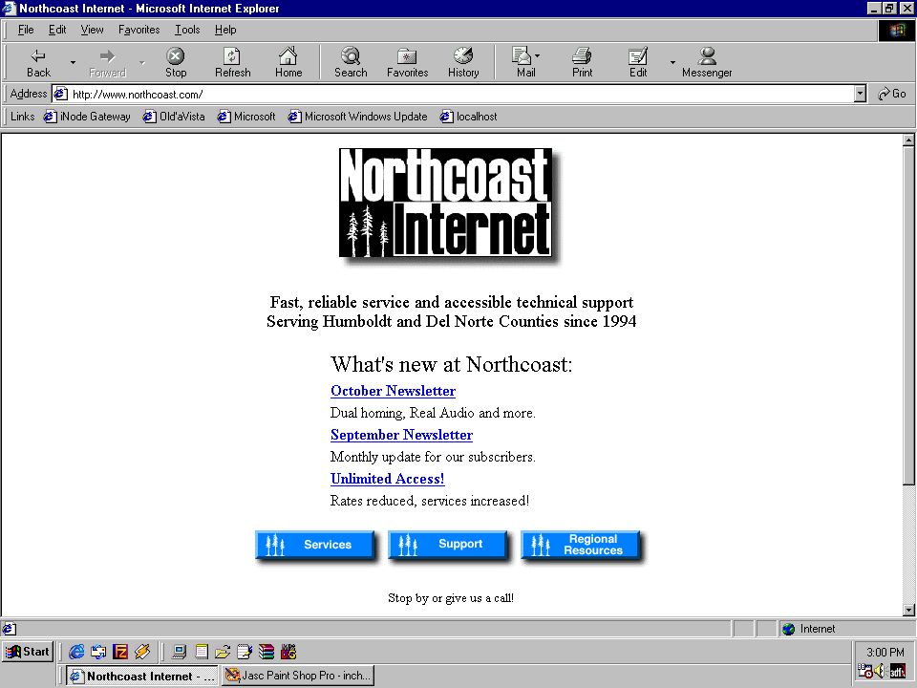Open the Windows Start menu
917x688 pixels.
pos(28,652)
